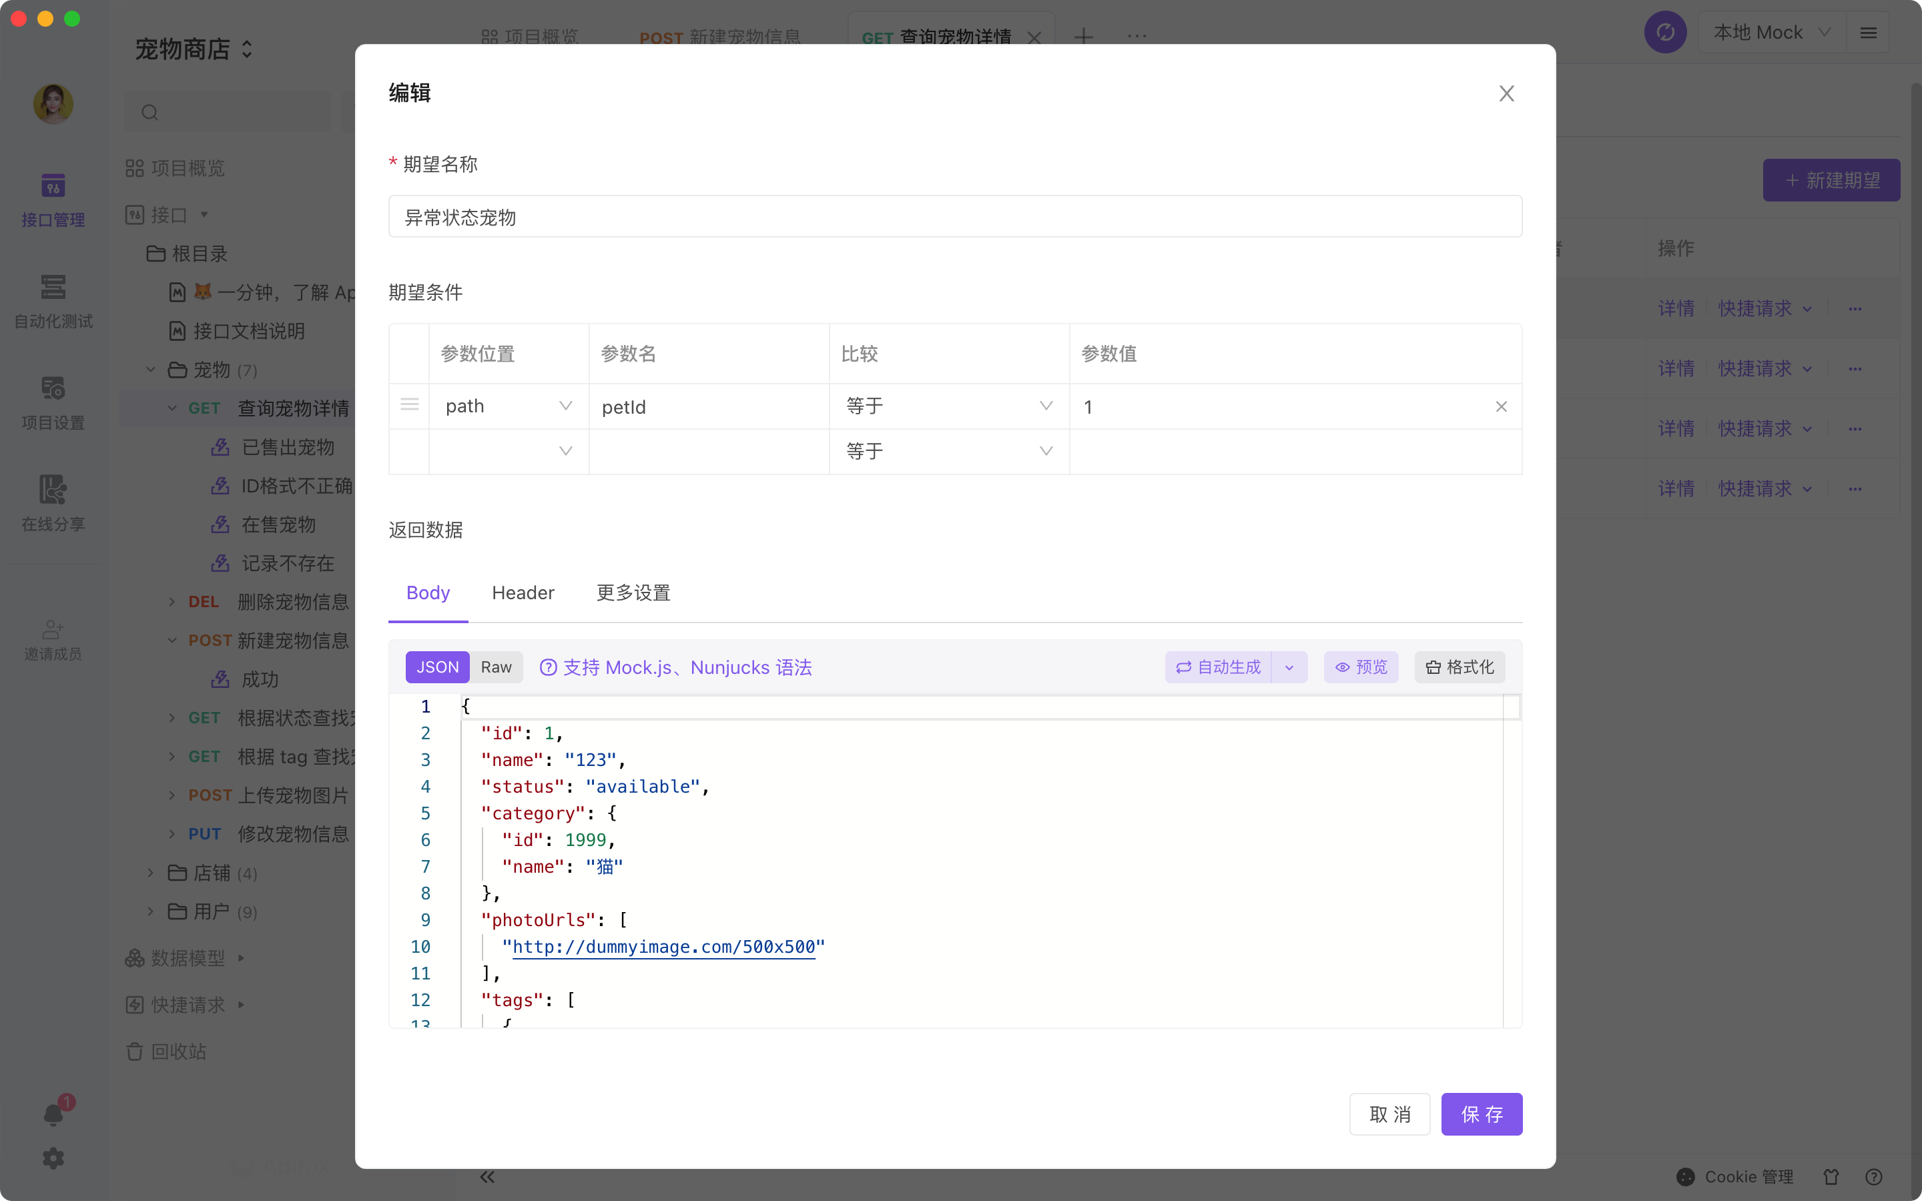
Task: Open the first row 详情 link
Action: pos(1676,308)
